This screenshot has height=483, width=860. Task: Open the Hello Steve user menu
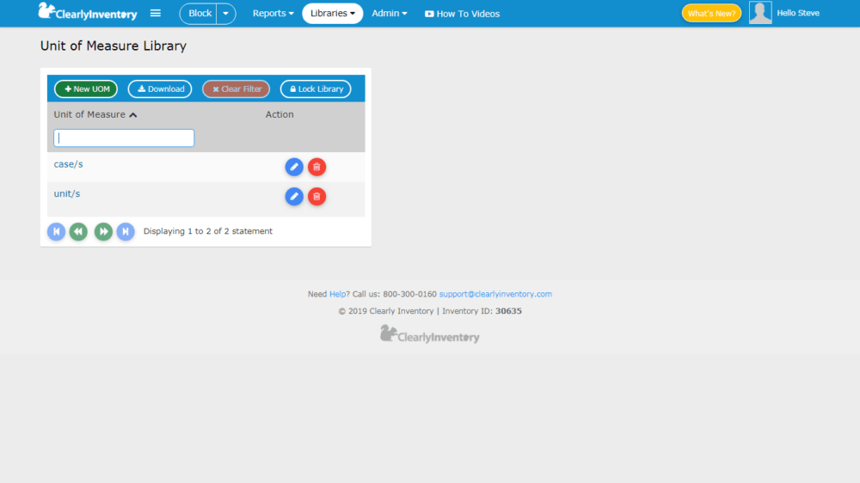tap(798, 13)
